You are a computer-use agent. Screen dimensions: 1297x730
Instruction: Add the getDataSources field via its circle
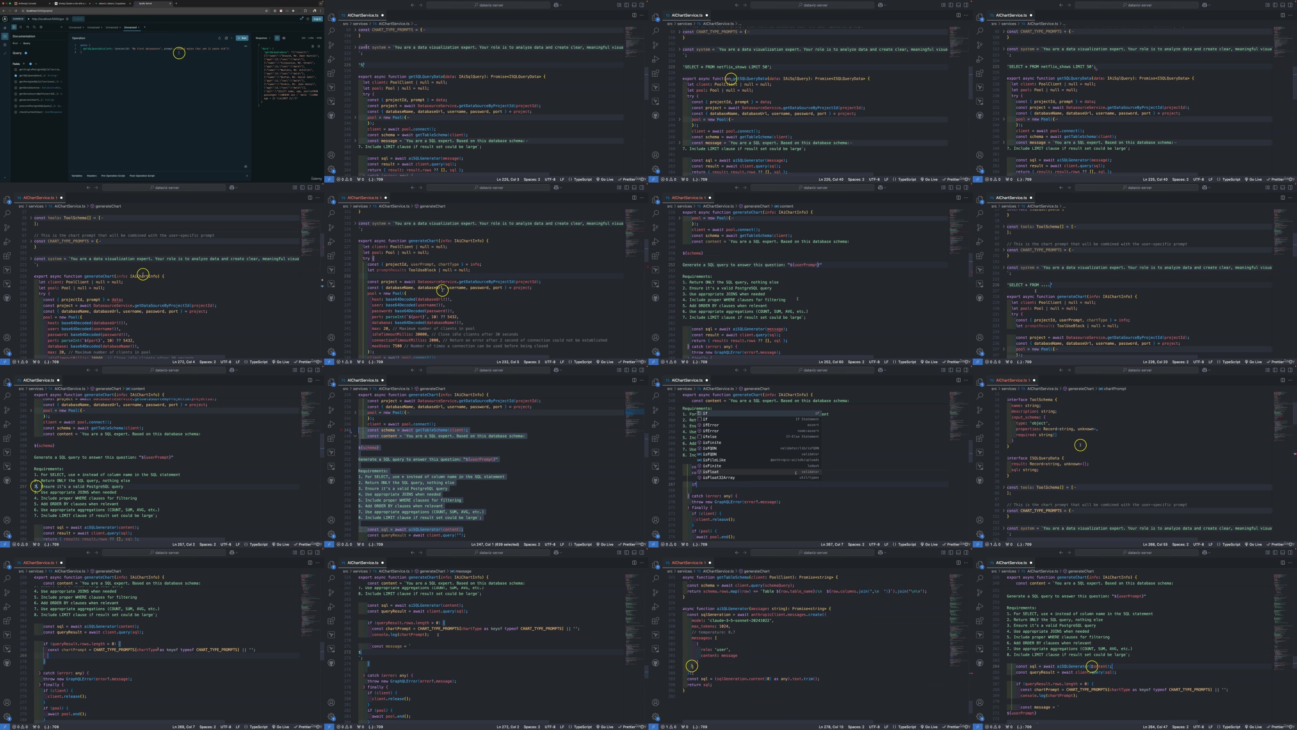(16, 88)
